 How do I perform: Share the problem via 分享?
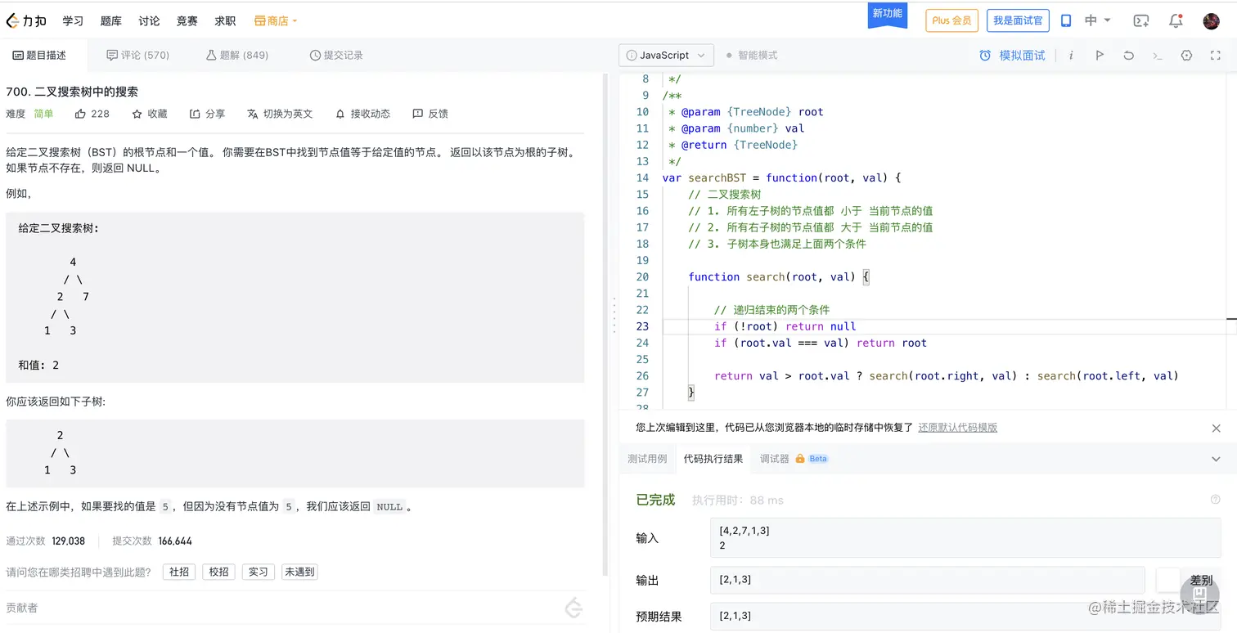(207, 114)
